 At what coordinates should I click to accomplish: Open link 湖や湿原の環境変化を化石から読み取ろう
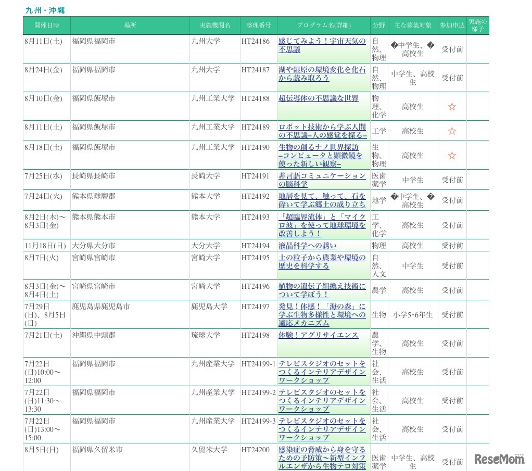[x=322, y=73]
